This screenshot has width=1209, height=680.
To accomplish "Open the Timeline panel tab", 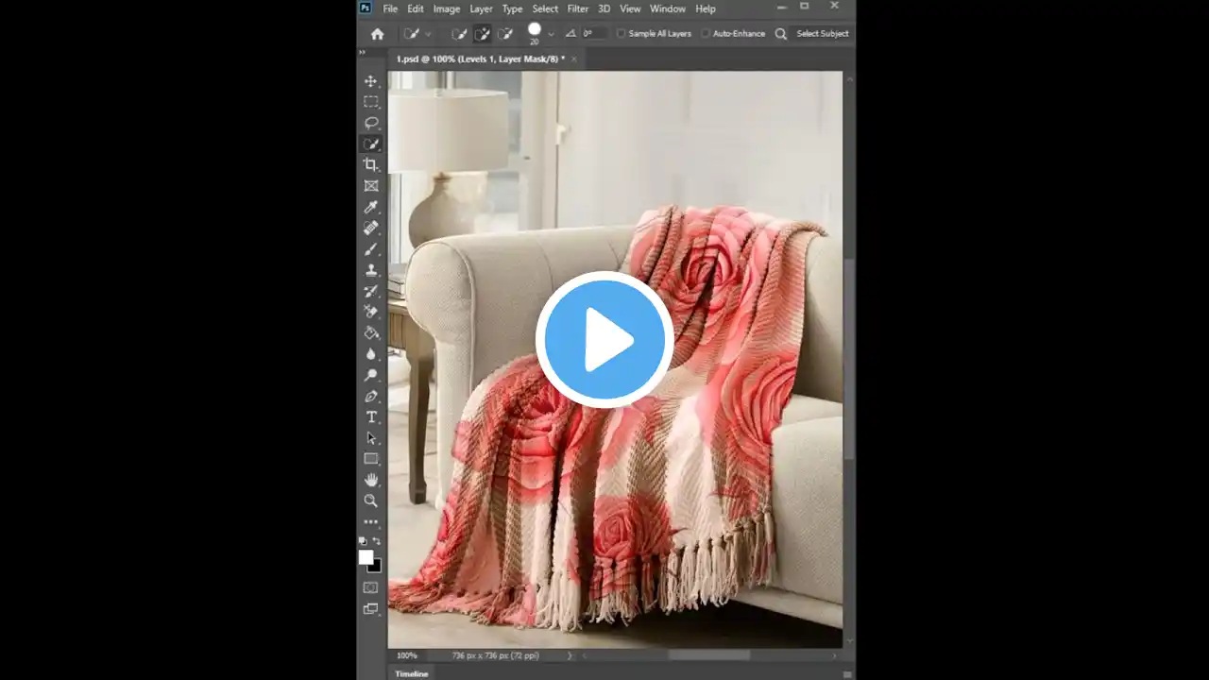I will (x=412, y=674).
